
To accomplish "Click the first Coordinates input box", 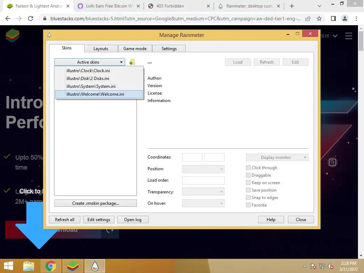I will (192, 157).
